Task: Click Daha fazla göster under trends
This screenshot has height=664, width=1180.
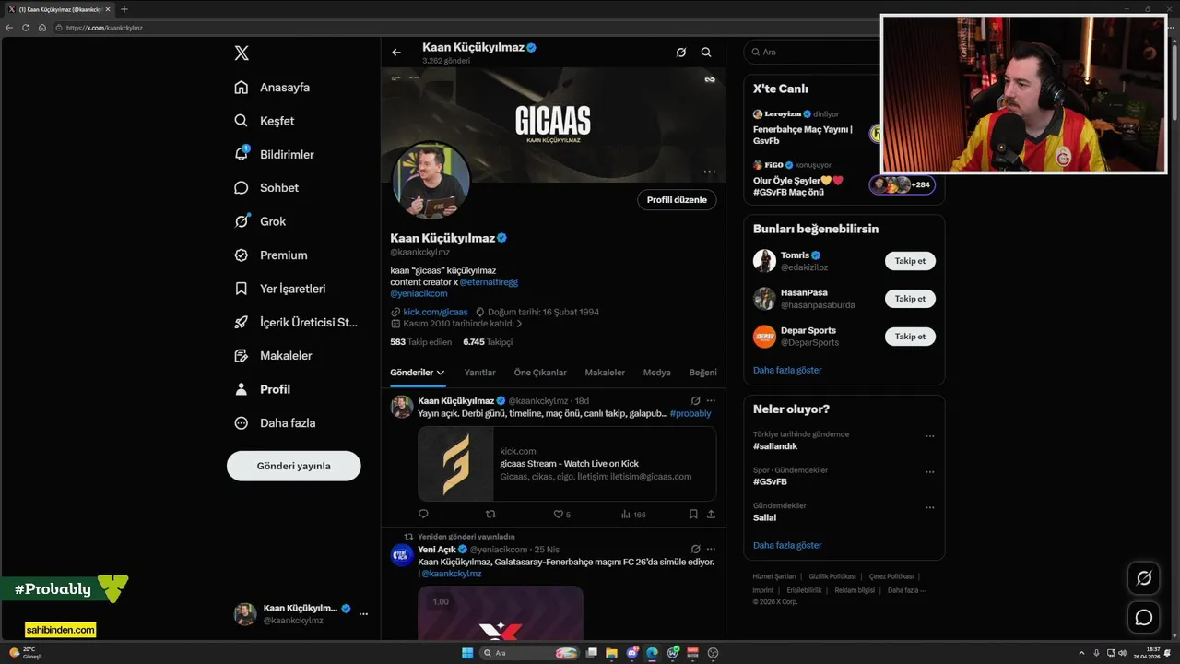Action: (787, 545)
